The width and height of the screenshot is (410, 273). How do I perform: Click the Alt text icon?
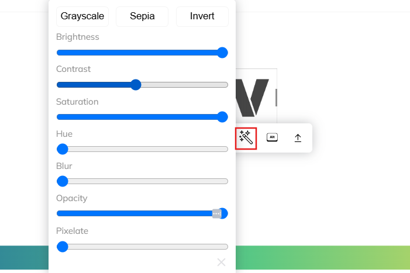click(272, 137)
